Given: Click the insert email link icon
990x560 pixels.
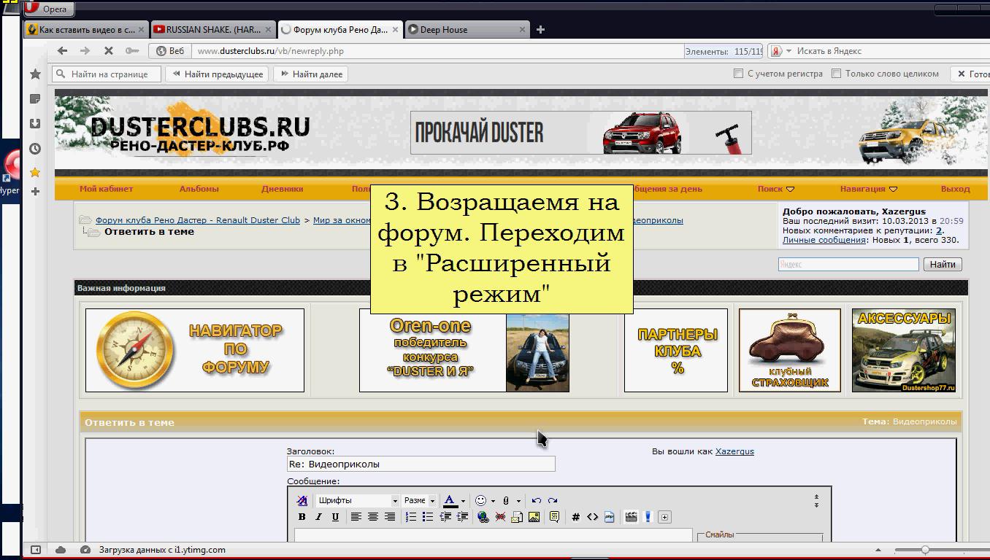Looking at the screenshot, I should click(517, 517).
